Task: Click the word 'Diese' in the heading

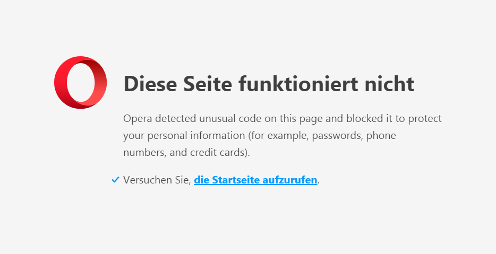Action: pos(150,84)
